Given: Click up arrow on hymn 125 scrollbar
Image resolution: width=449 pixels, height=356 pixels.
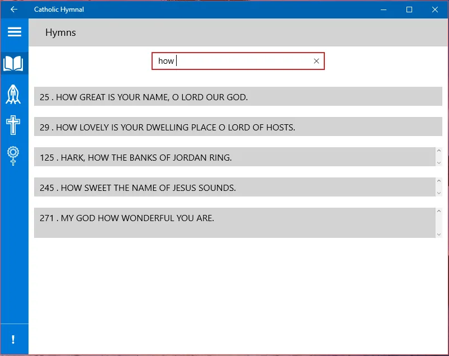Looking at the screenshot, I should (x=439, y=151).
